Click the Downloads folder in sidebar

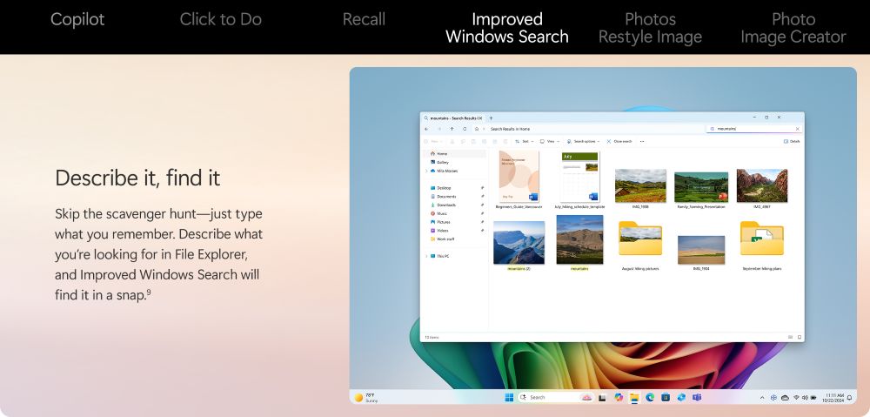tap(446, 205)
